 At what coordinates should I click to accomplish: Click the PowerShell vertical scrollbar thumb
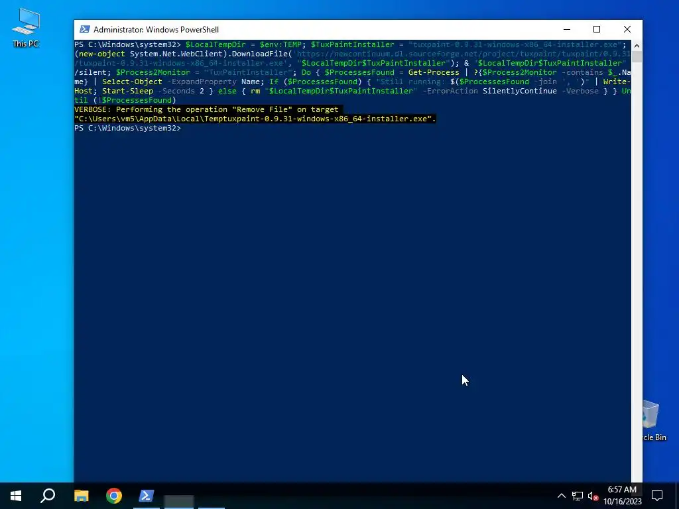tap(637, 57)
